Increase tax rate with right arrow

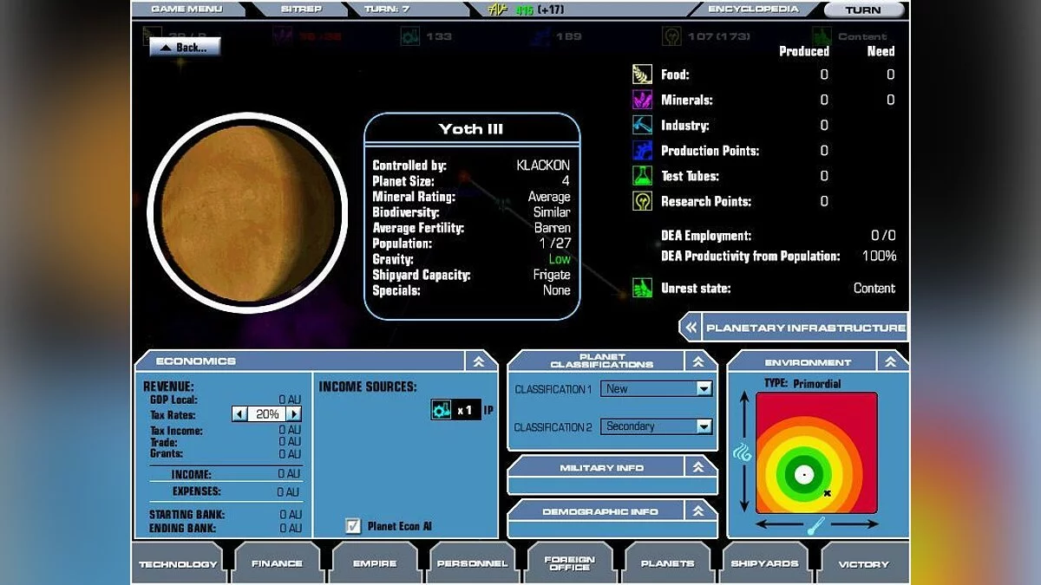(x=294, y=414)
